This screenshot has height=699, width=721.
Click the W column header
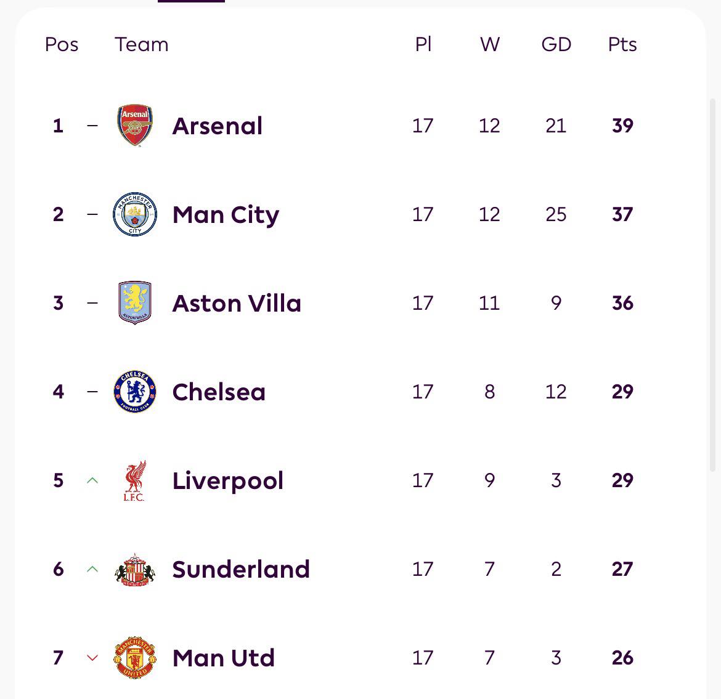[489, 44]
